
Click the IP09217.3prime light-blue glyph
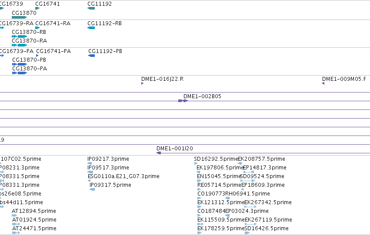pyautogui.click(x=90, y=163)
